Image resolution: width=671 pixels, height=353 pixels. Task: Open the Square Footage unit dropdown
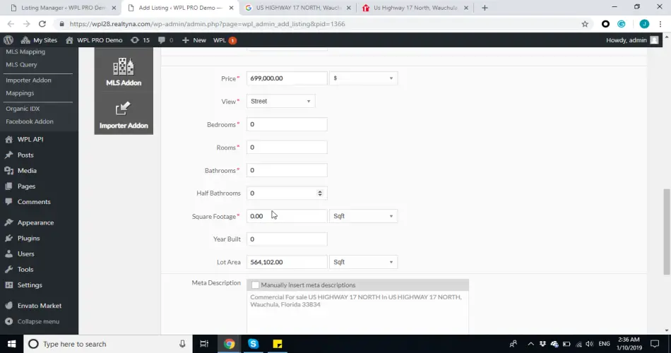click(364, 216)
